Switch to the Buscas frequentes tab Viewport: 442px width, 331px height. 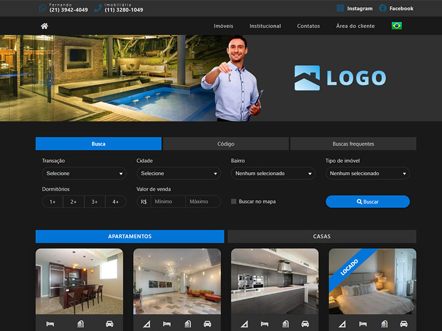pyautogui.click(x=353, y=143)
